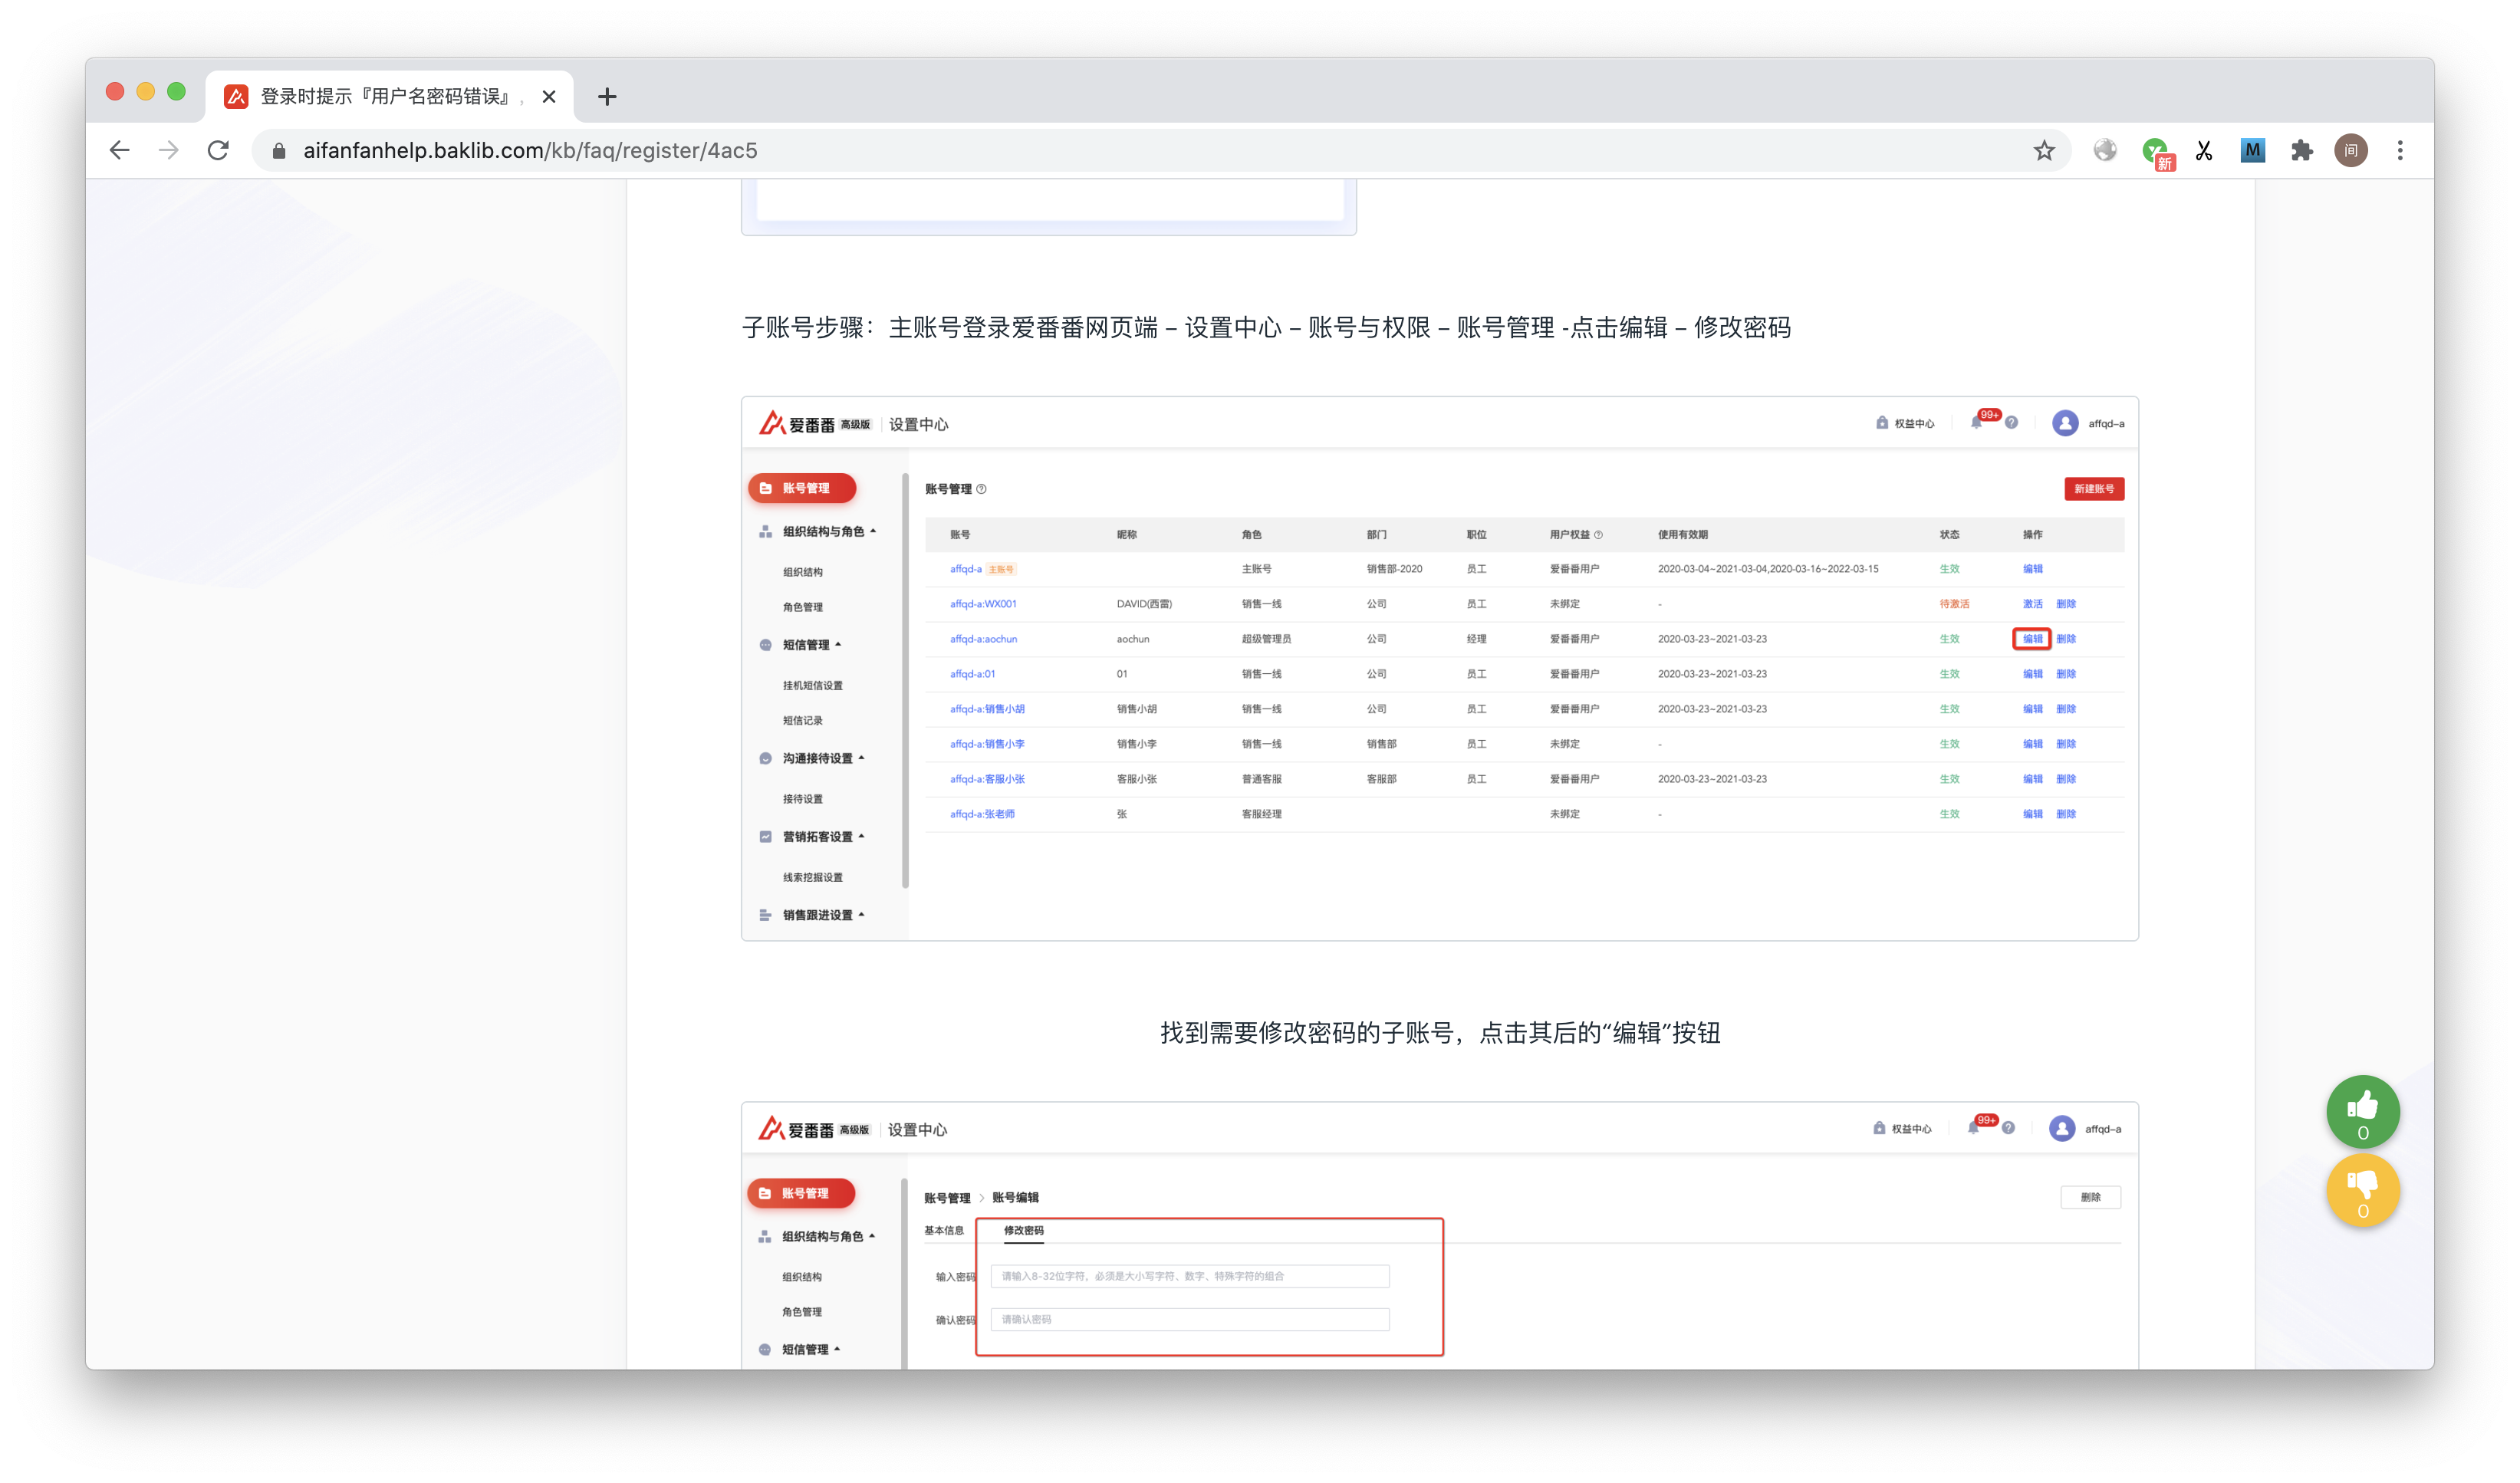Viewport: 2520px width, 1483px height.
Task: Click the 用户权益 column help icon
Action: tap(1598, 535)
